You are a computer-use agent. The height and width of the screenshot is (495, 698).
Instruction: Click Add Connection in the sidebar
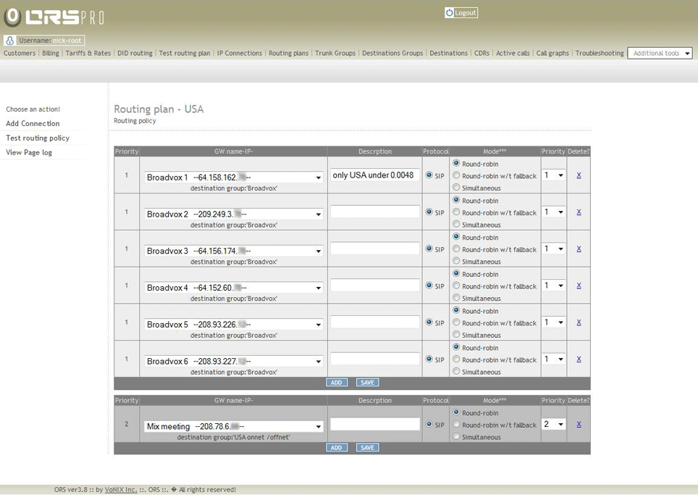click(x=33, y=124)
